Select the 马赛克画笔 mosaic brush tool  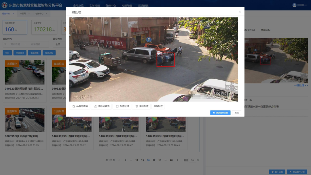coord(80,106)
